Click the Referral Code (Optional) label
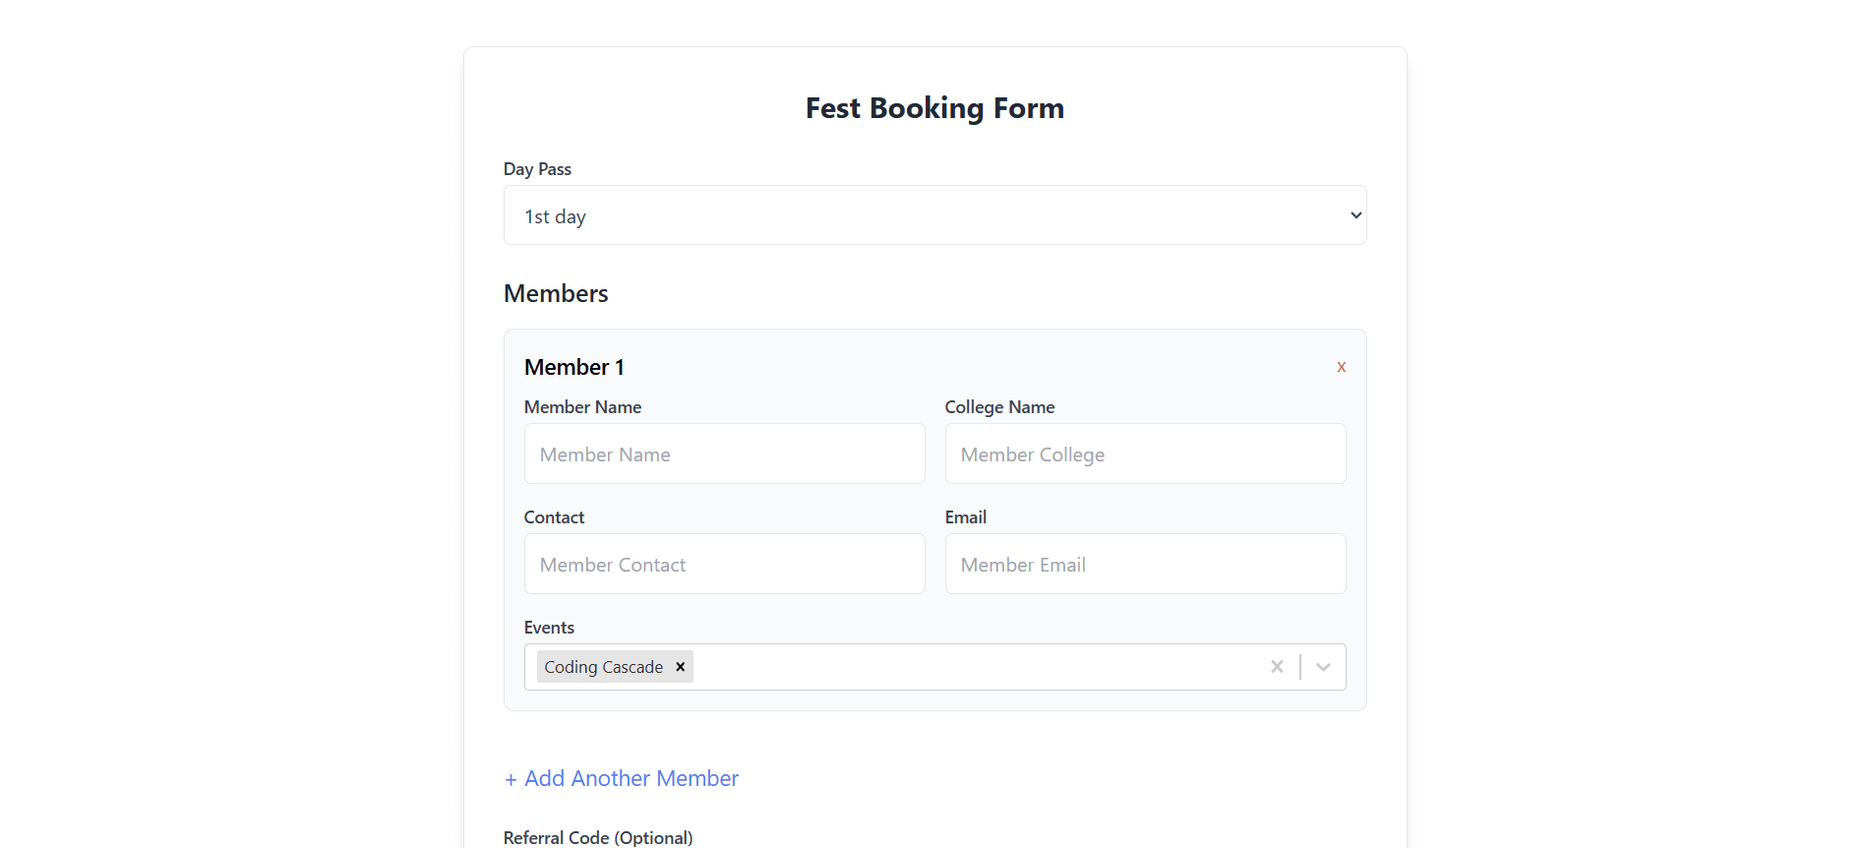 pyautogui.click(x=598, y=837)
